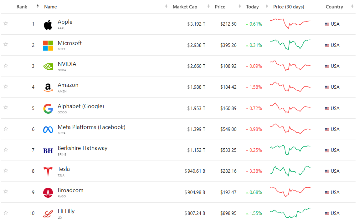Click the USA flag in Amazon's row
The width and height of the screenshot is (359, 223).
[x=327, y=87]
